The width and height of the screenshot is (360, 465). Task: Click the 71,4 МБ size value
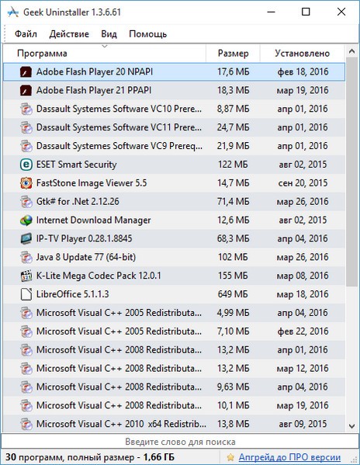pyautogui.click(x=233, y=202)
